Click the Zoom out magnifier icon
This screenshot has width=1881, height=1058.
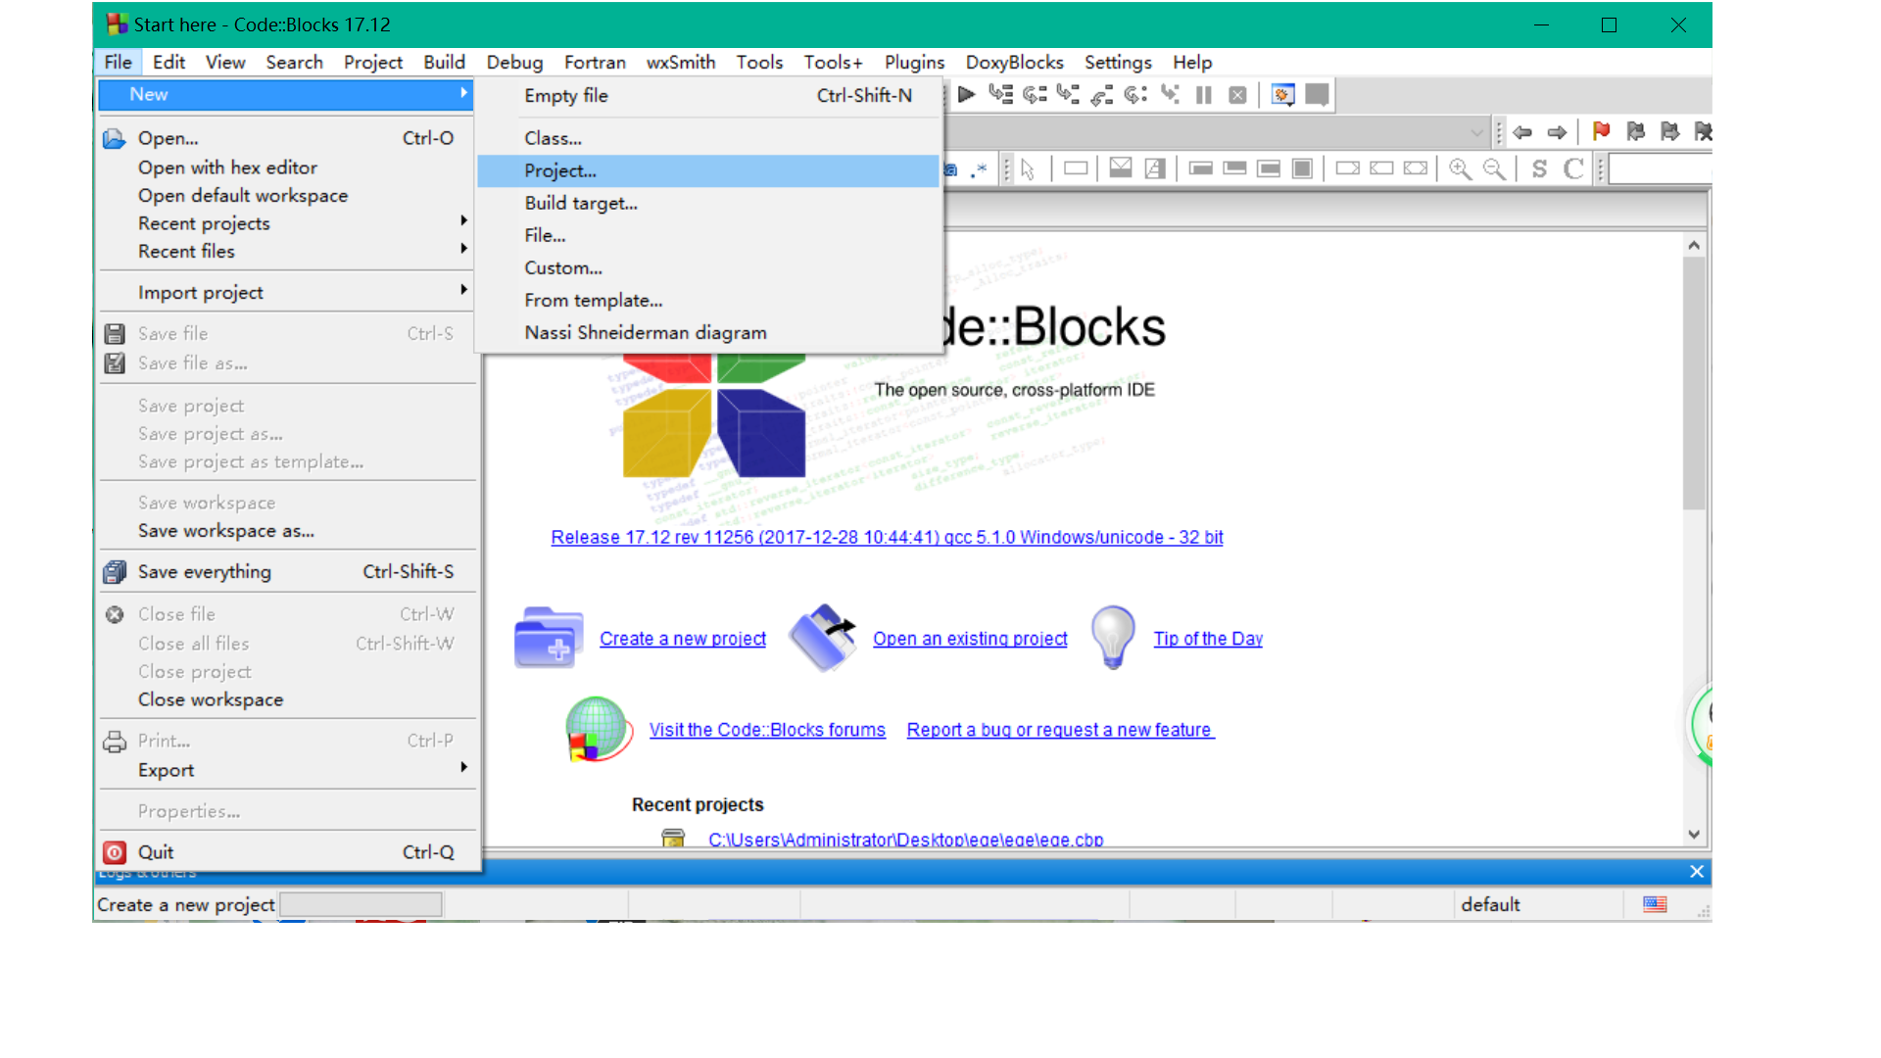[1494, 168]
